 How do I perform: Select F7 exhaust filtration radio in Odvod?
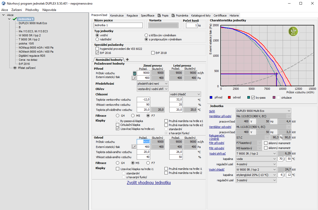tap(148, 163)
